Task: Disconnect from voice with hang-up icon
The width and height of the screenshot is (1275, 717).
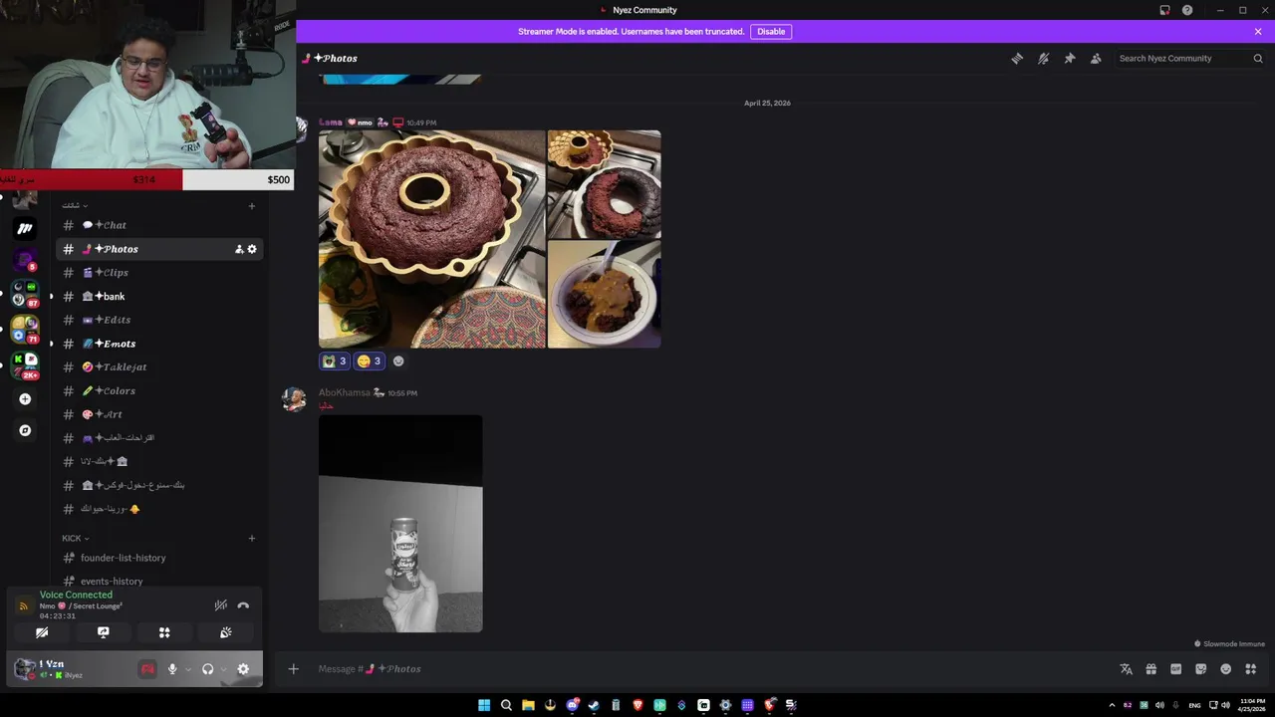Action: 243,605
